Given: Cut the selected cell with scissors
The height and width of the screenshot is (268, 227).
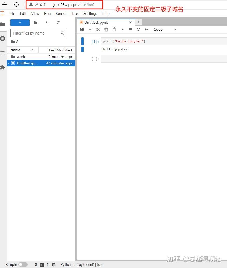Looking at the screenshot, I should pyautogui.click(x=98, y=29).
